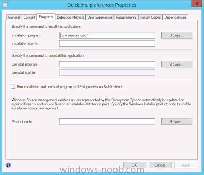Click the 'Installation start in:' label
The height and width of the screenshot is (175, 204).
click(26, 43)
